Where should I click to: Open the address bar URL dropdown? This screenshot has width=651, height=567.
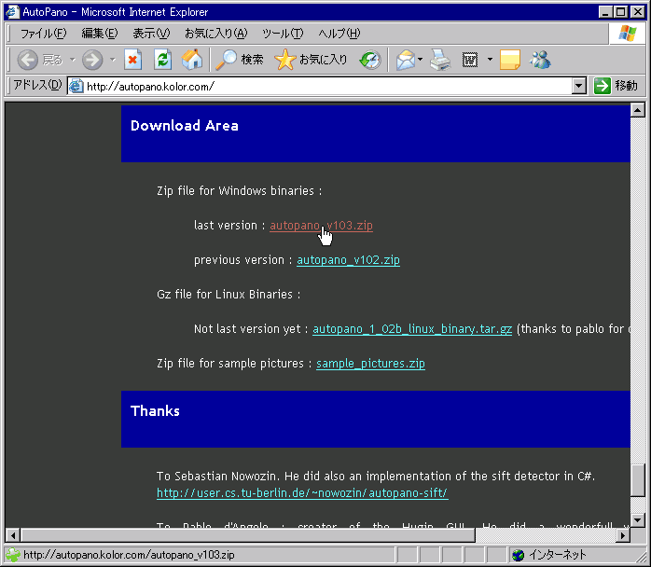coord(578,87)
